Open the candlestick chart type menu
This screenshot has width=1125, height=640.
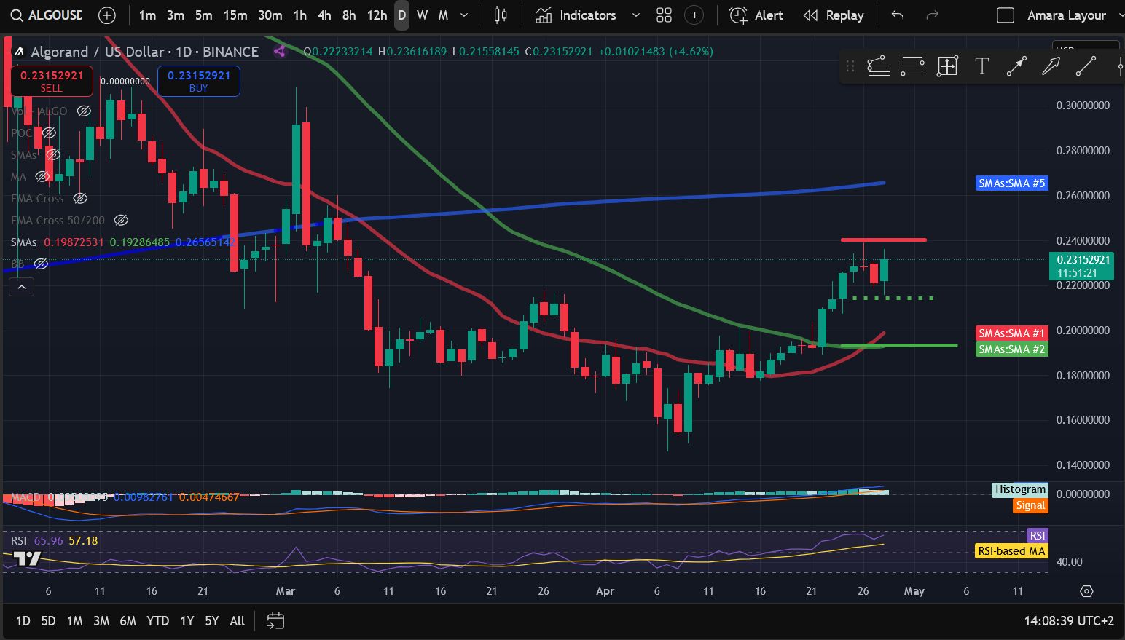[501, 15]
